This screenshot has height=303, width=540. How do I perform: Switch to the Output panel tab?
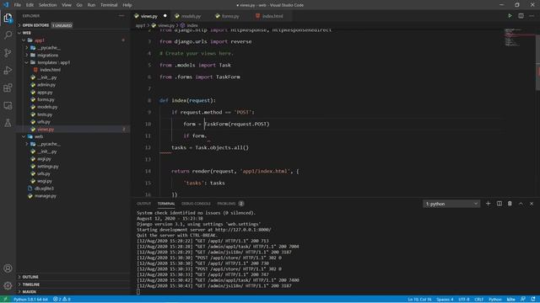(143, 204)
